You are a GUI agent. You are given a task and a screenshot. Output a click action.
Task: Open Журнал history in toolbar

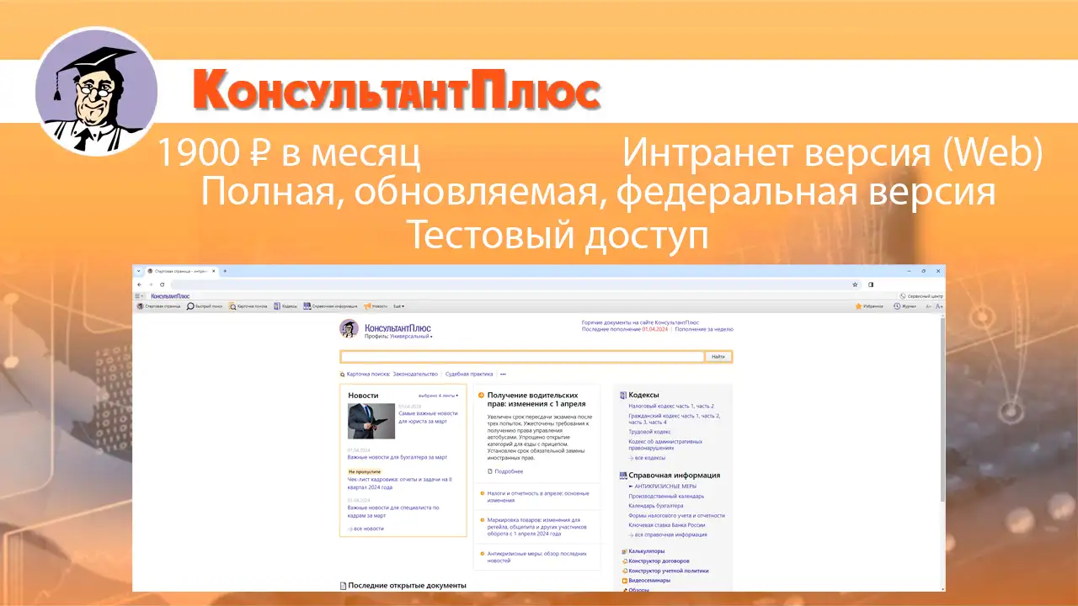tap(905, 306)
